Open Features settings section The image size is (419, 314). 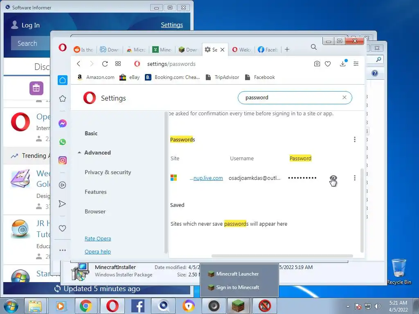[x=95, y=192]
